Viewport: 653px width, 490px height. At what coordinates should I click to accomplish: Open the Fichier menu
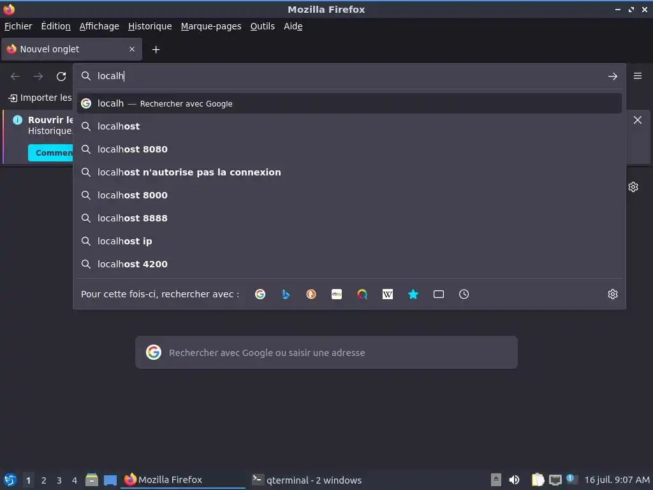tap(18, 26)
